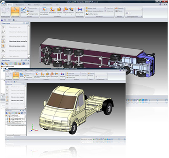Open the Verificar ribbon tab
This screenshot has height=158, width=169.
(x=37, y=5)
